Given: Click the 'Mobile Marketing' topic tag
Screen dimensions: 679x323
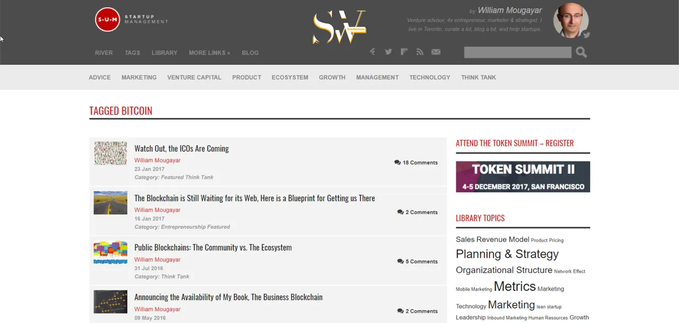Looking at the screenshot, I should [474, 289].
